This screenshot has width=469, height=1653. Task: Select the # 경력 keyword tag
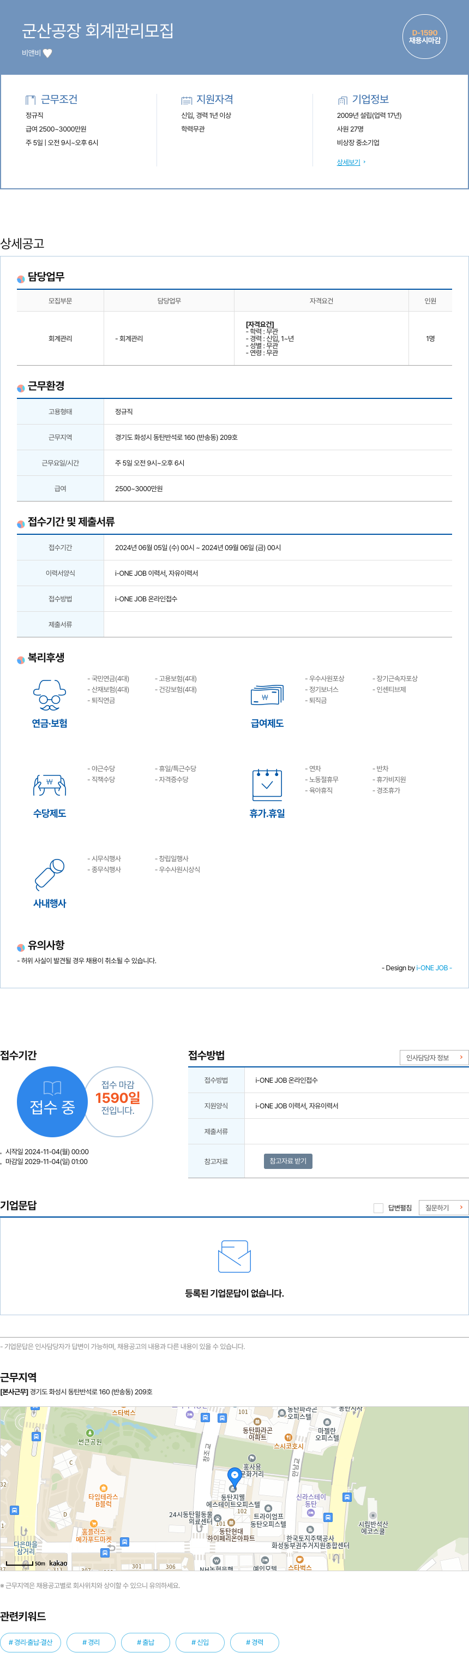tap(255, 1642)
